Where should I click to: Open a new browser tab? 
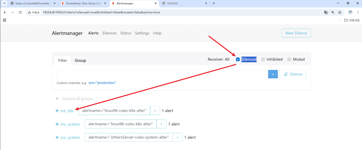[x=214, y=4]
